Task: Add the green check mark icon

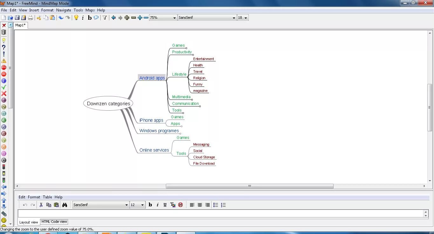Action: click(x=4, y=87)
